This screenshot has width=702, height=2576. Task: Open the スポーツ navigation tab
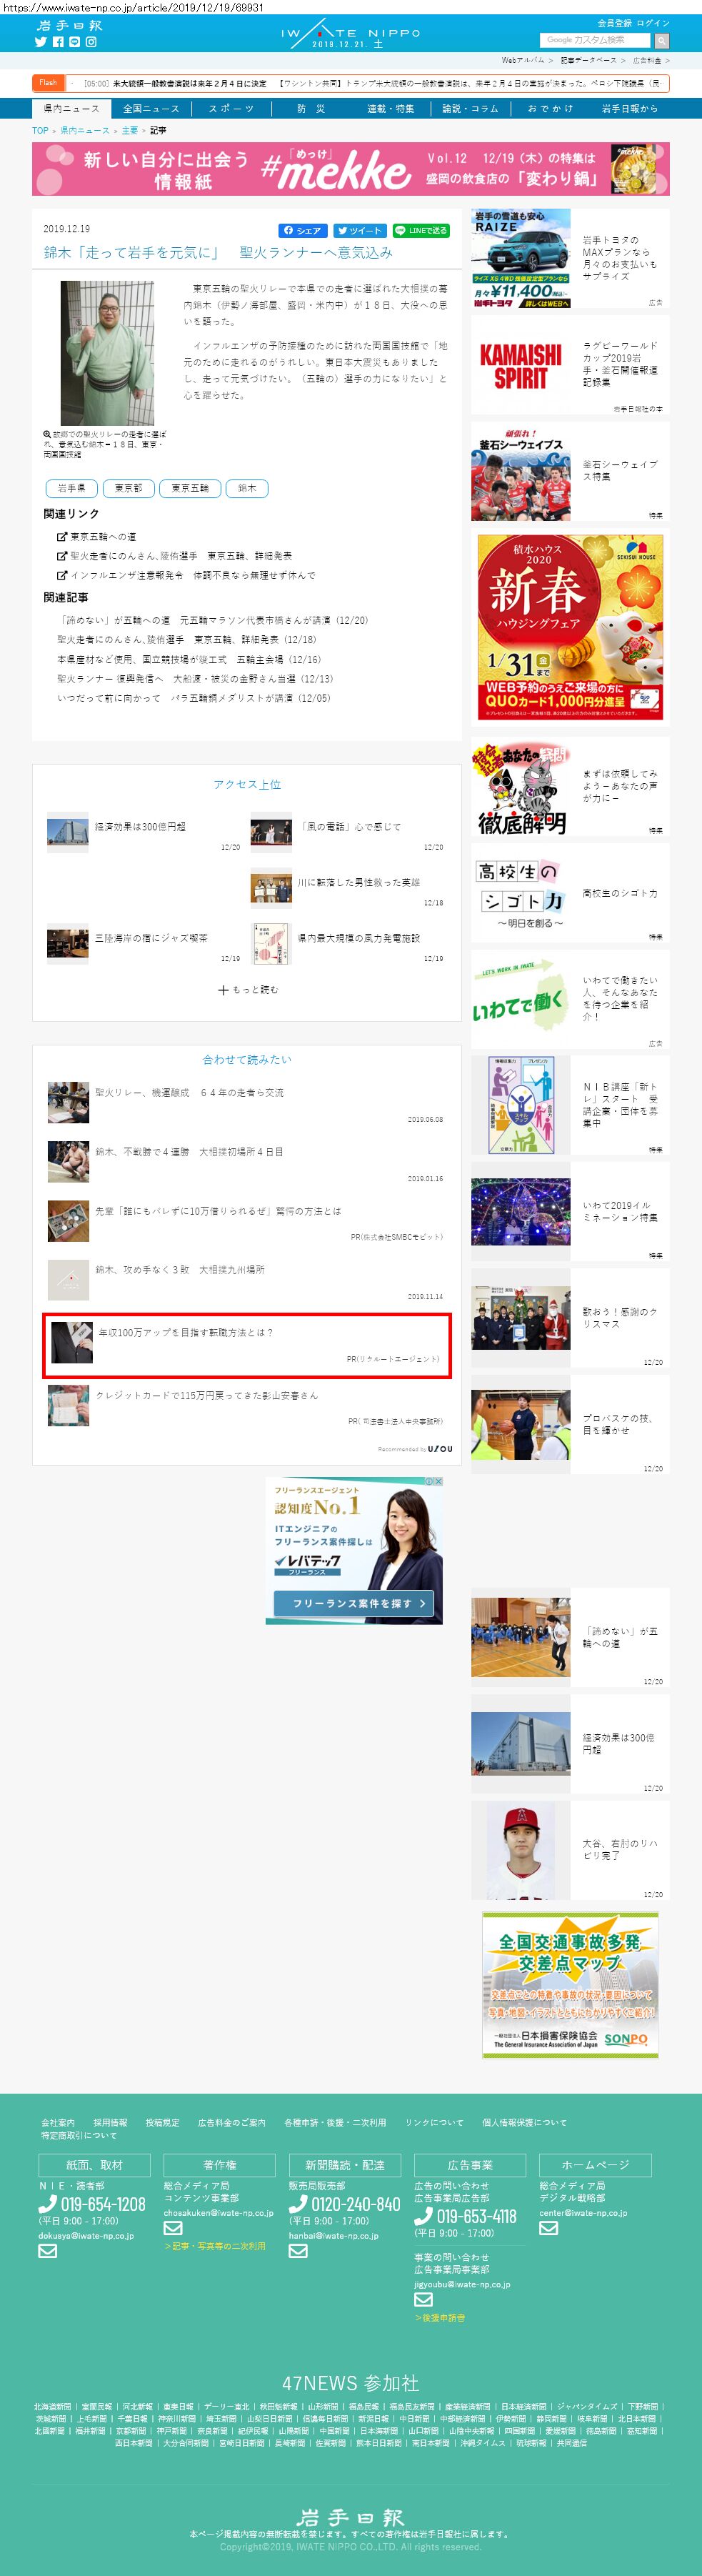pos(231,108)
